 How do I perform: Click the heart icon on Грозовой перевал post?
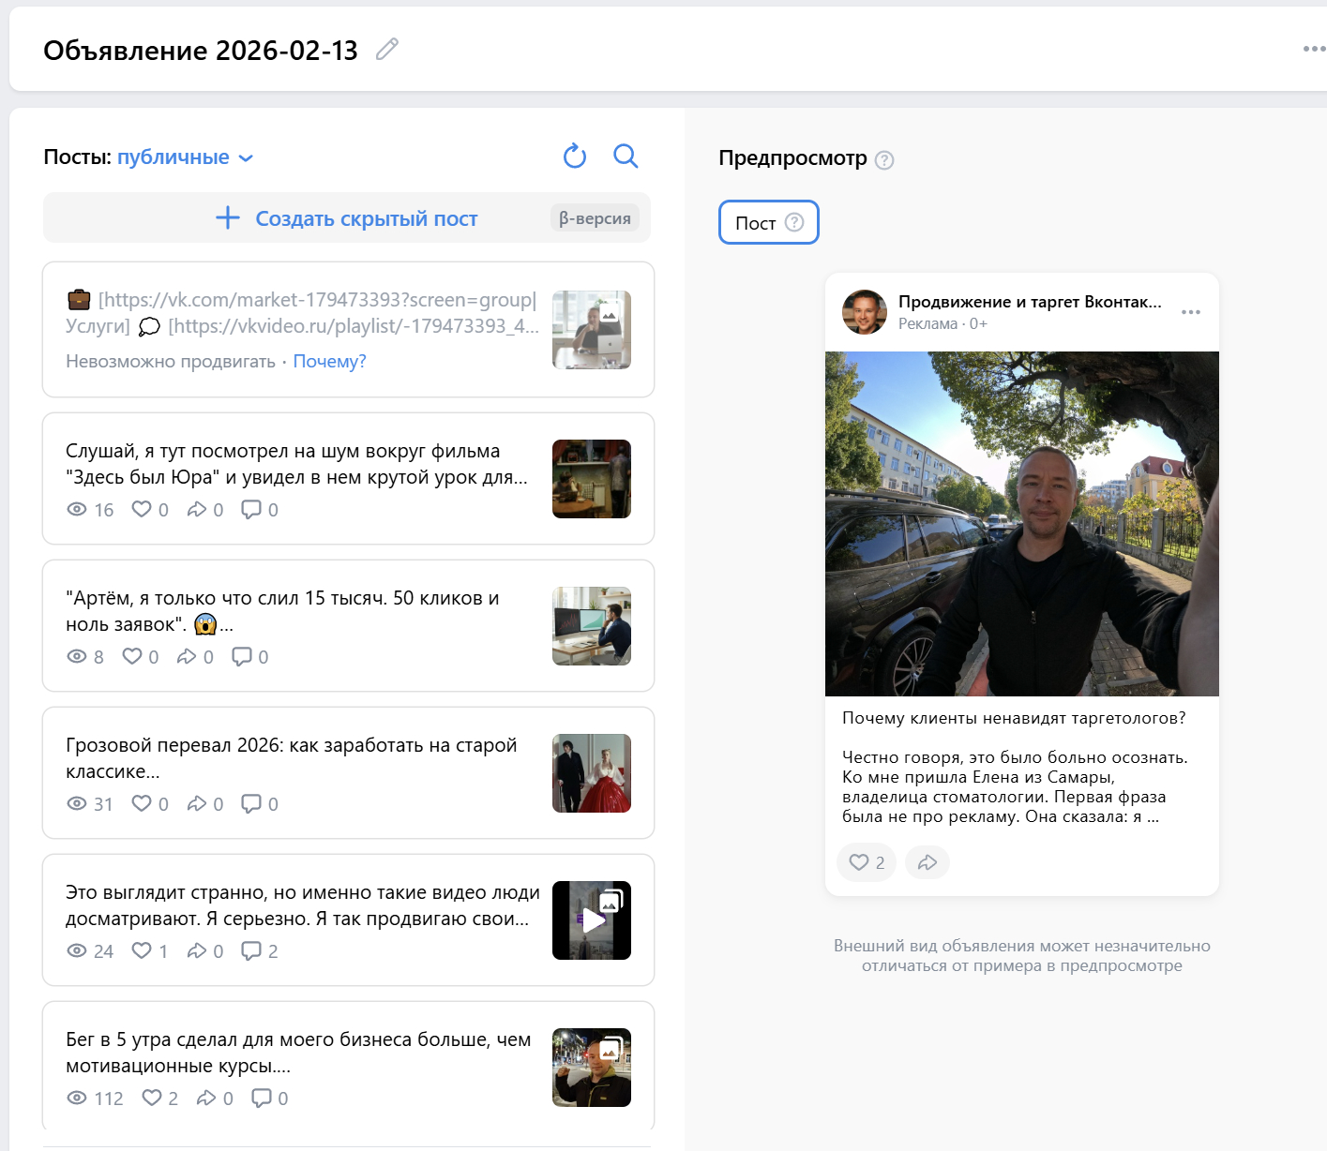tap(142, 803)
